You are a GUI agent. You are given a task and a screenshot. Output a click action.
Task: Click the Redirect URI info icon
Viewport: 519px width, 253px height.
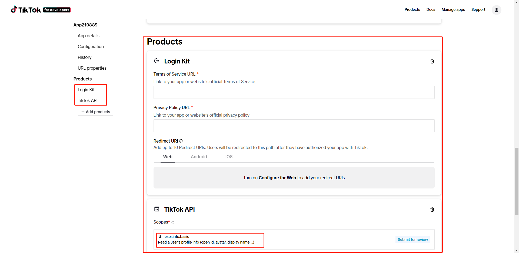point(181,141)
